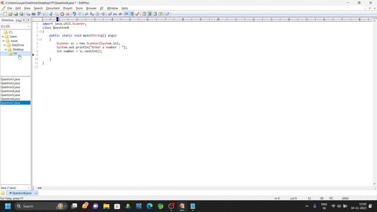
Task: Click the Set Font toolbar icon
Action: [x=110, y=14]
